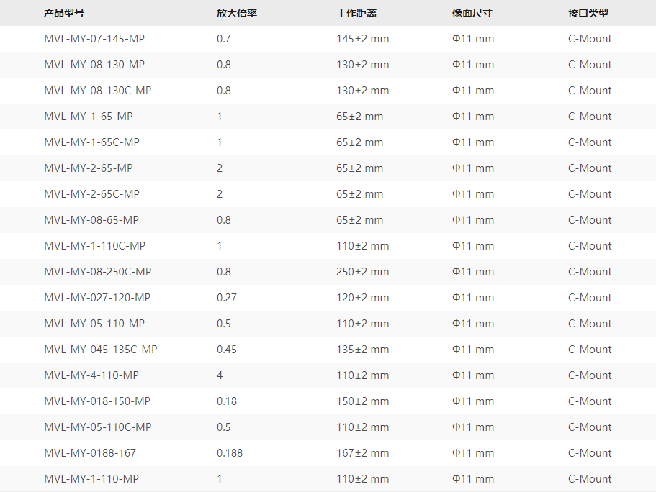Viewport: 656px width, 492px height.
Task: Open the MVL-MY-08-65-MP entry
Action: 91,220
